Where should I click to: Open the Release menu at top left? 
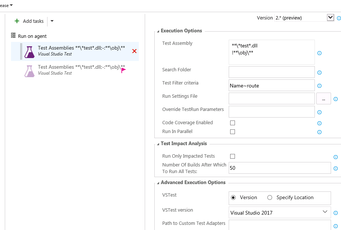(6, 5)
